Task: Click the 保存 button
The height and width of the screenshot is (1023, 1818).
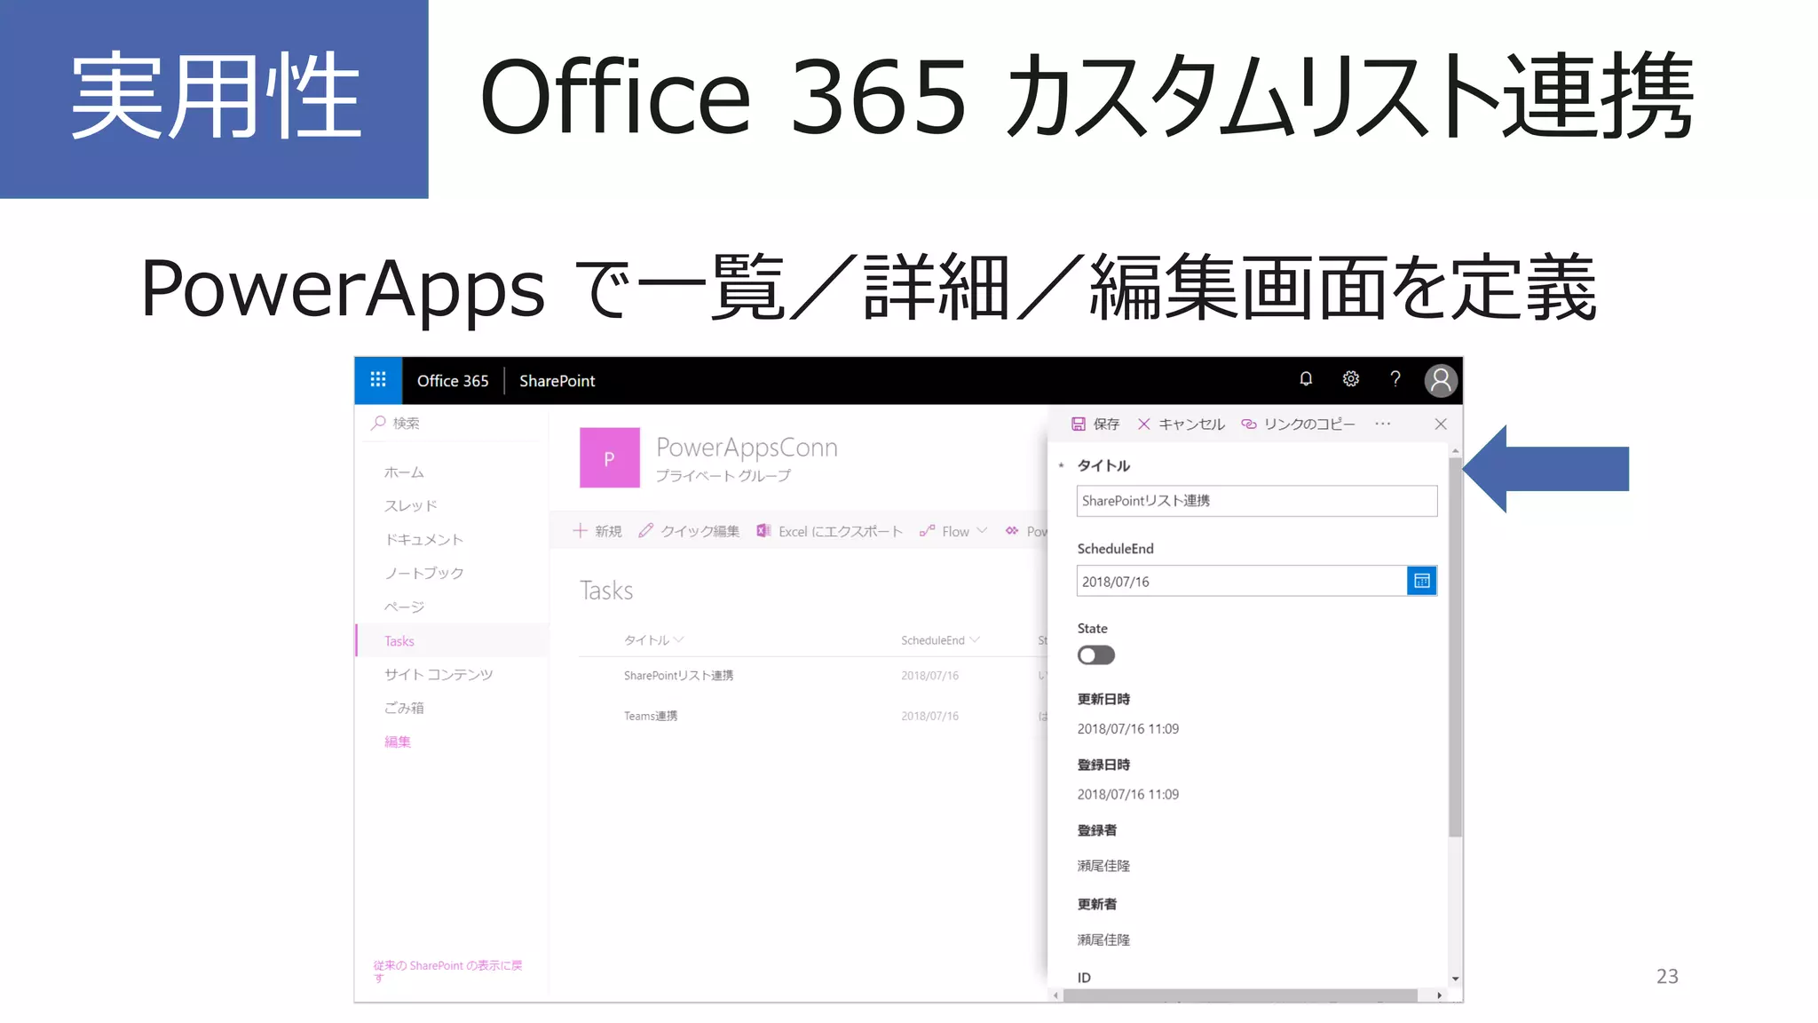Action: coord(1095,424)
